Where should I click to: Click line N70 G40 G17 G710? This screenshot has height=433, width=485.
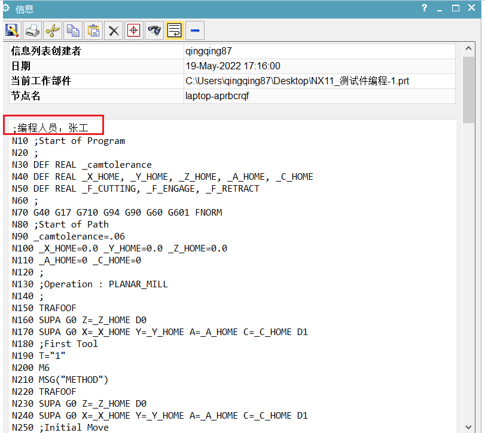coord(117,213)
